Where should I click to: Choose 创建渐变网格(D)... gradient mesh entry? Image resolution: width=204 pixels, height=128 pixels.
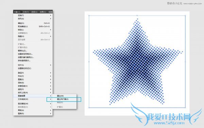(x=33, y=54)
